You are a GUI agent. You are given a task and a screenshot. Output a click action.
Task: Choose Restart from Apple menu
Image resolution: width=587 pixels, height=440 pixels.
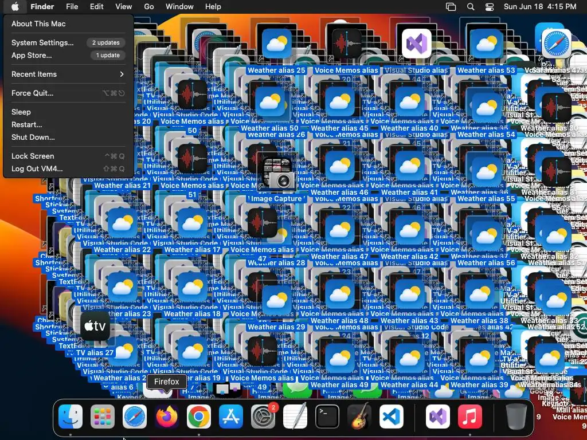(68, 124)
